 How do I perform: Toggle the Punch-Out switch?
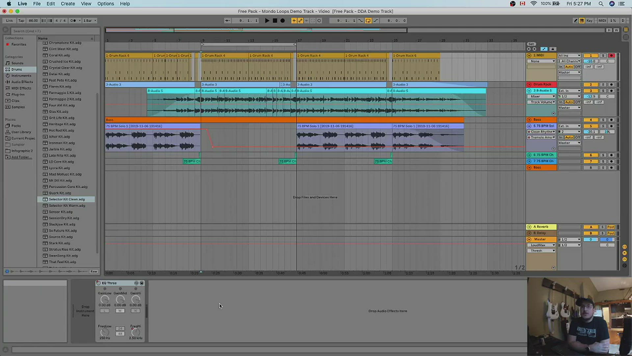pos(376,20)
